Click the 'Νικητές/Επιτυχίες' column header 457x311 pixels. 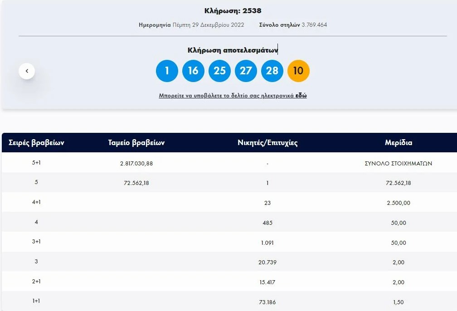click(267, 143)
